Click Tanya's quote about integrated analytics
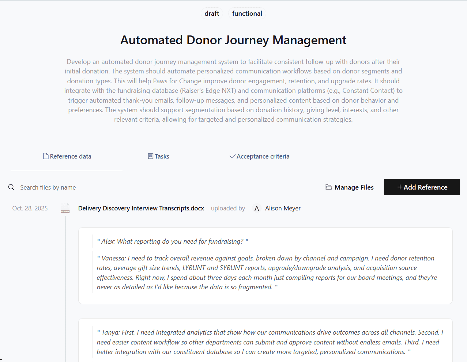This screenshot has height=362, width=467. [x=270, y=342]
